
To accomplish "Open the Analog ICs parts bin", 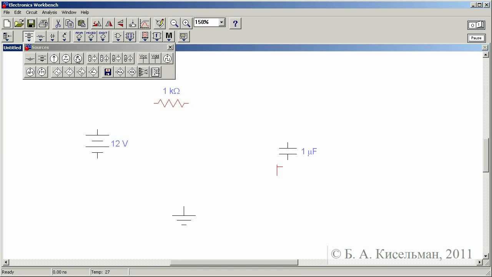I will coord(79,37).
